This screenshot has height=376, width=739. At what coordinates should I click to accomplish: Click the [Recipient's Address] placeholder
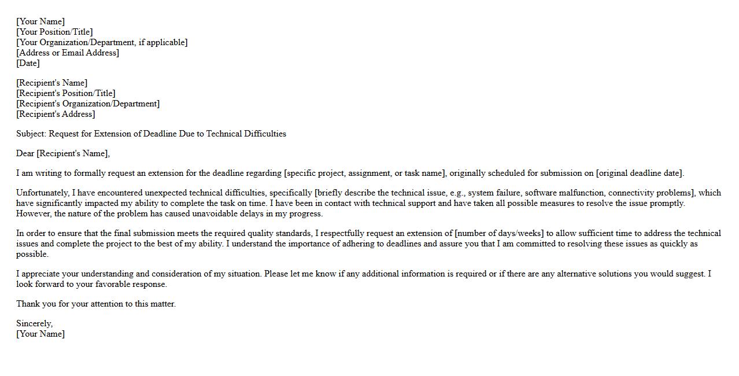pyautogui.click(x=56, y=114)
